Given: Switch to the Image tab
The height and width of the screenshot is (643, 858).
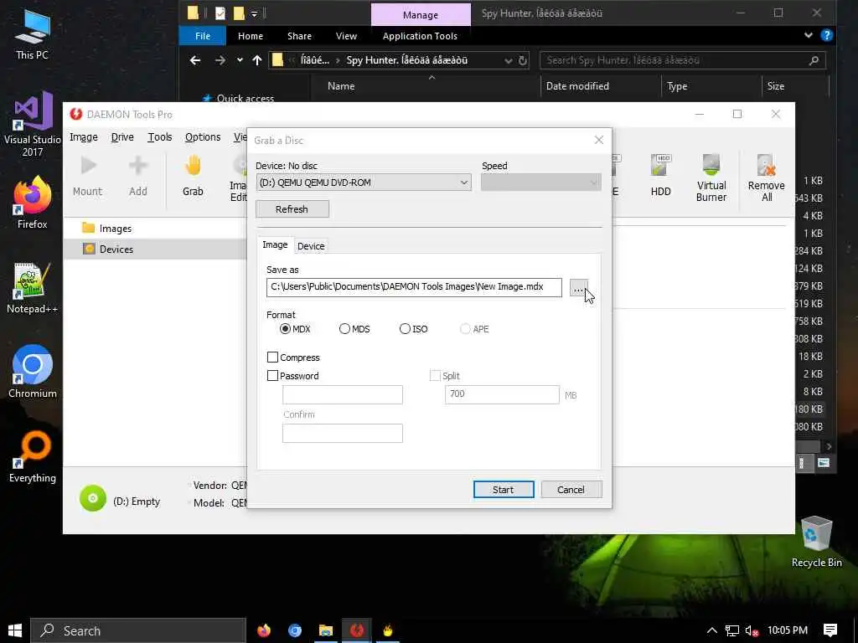Looking at the screenshot, I should 275,244.
